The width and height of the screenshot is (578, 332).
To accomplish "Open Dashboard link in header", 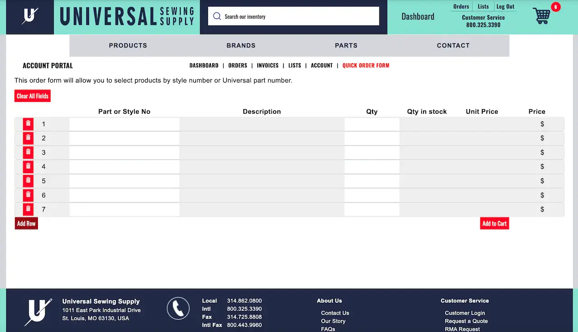I will point(418,17).
